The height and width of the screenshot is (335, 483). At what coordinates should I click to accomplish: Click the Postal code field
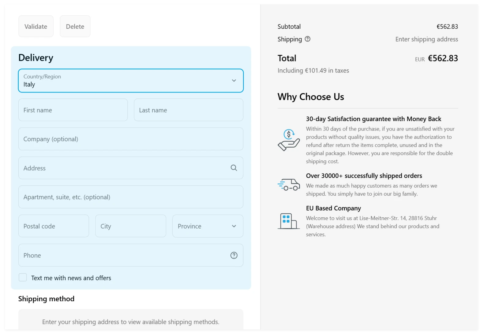tap(54, 226)
